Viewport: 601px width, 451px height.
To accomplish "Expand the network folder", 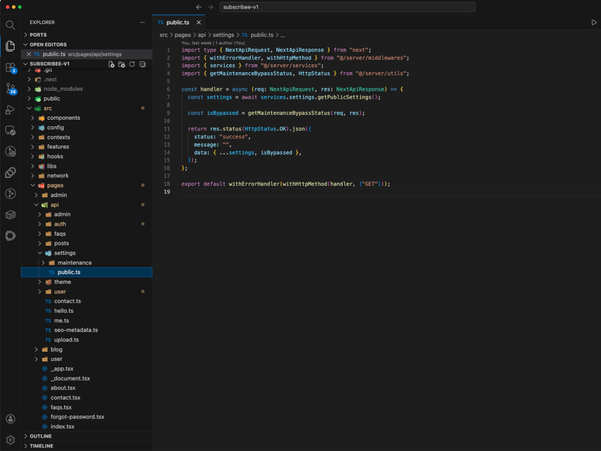I will (87, 176).
